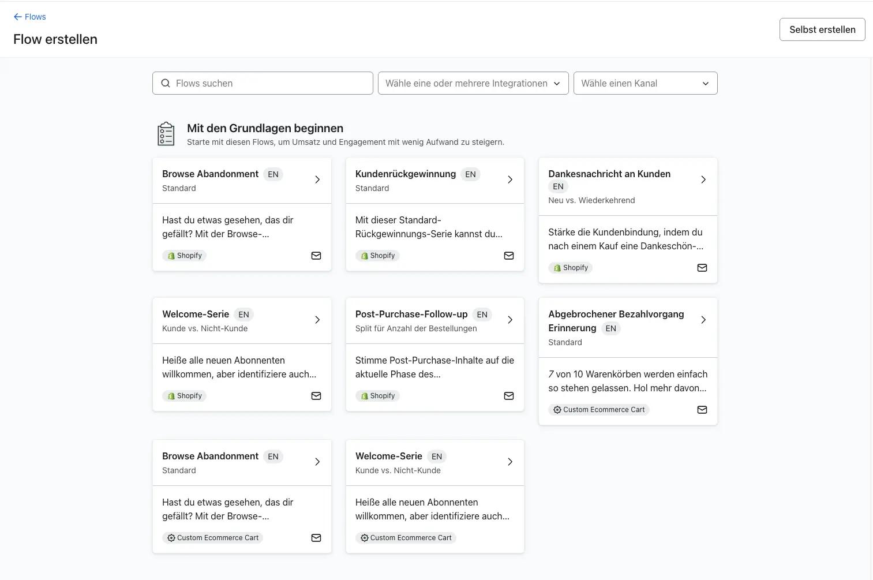The width and height of the screenshot is (873, 580).
Task: Click the envelope icon on Abgebrochener Bezahlvorgang card
Action: coord(702,410)
